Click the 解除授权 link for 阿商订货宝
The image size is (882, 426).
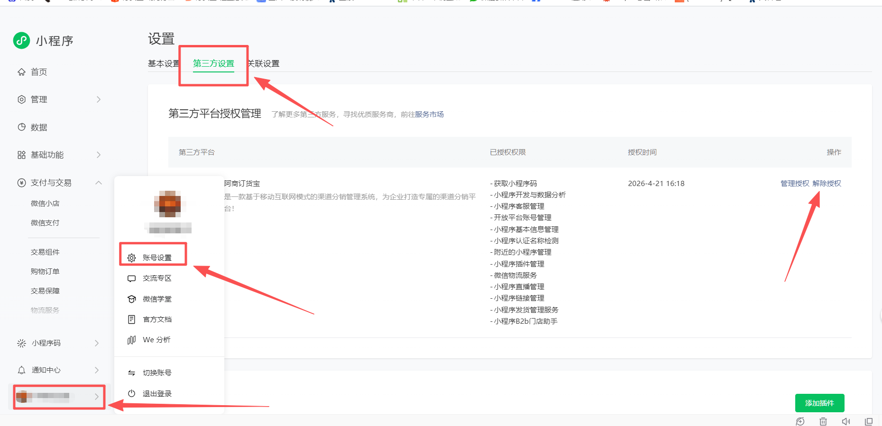[x=827, y=184]
